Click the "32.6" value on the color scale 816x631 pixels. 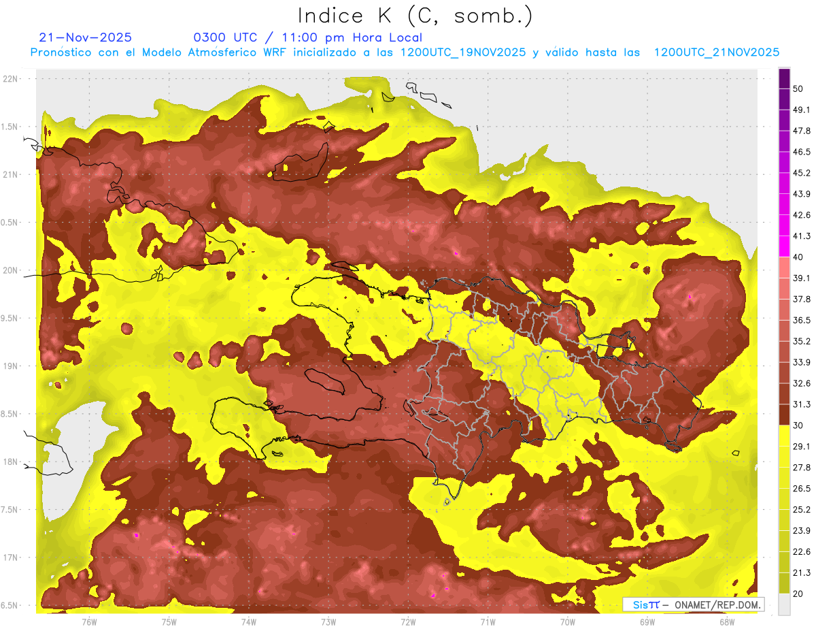pyautogui.click(x=801, y=384)
